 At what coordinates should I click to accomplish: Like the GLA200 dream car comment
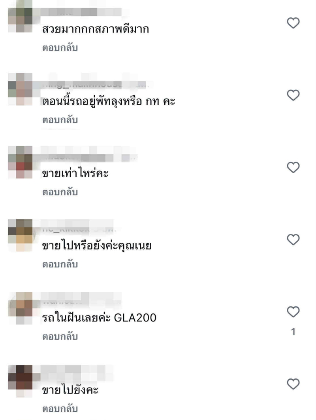[x=293, y=312]
